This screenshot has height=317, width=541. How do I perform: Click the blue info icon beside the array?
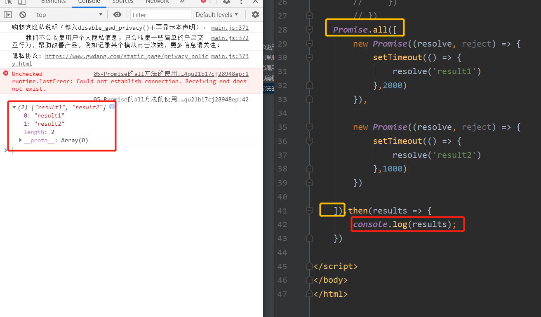[112, 107]
